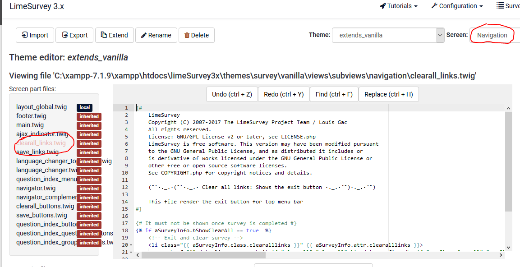The image size is (520, 267).
Task: Click the Import icon
Action: tap(24, 35)
